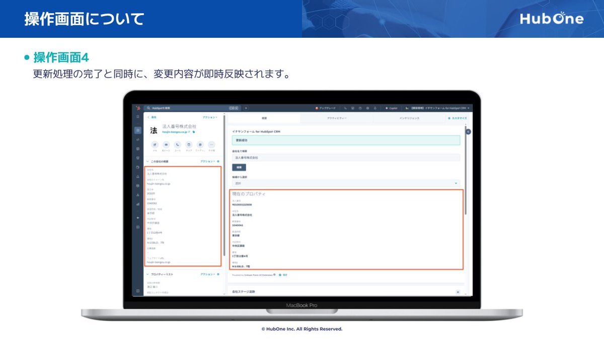Click the highlighted CRM icon in left sidebar
Viewport: 604px width, 340px height.
138,130
